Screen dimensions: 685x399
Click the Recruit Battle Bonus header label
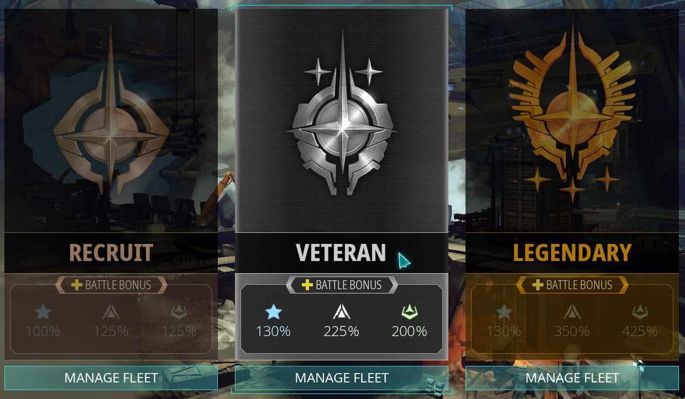click(118, 285)
